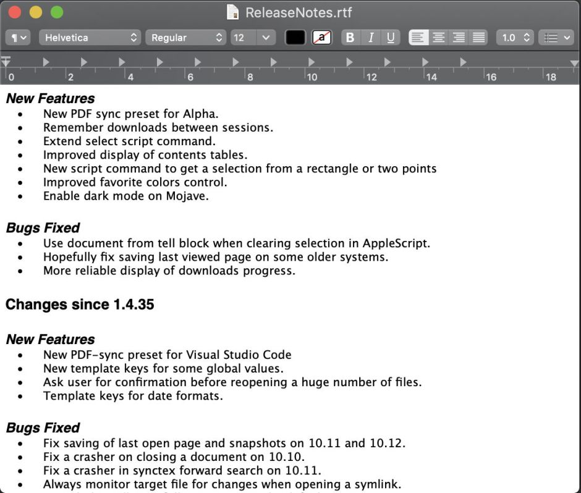The height and width of the screenshot is (493, 581).
Task: Open the black text color swatch
Action: (x=295, y=38)
